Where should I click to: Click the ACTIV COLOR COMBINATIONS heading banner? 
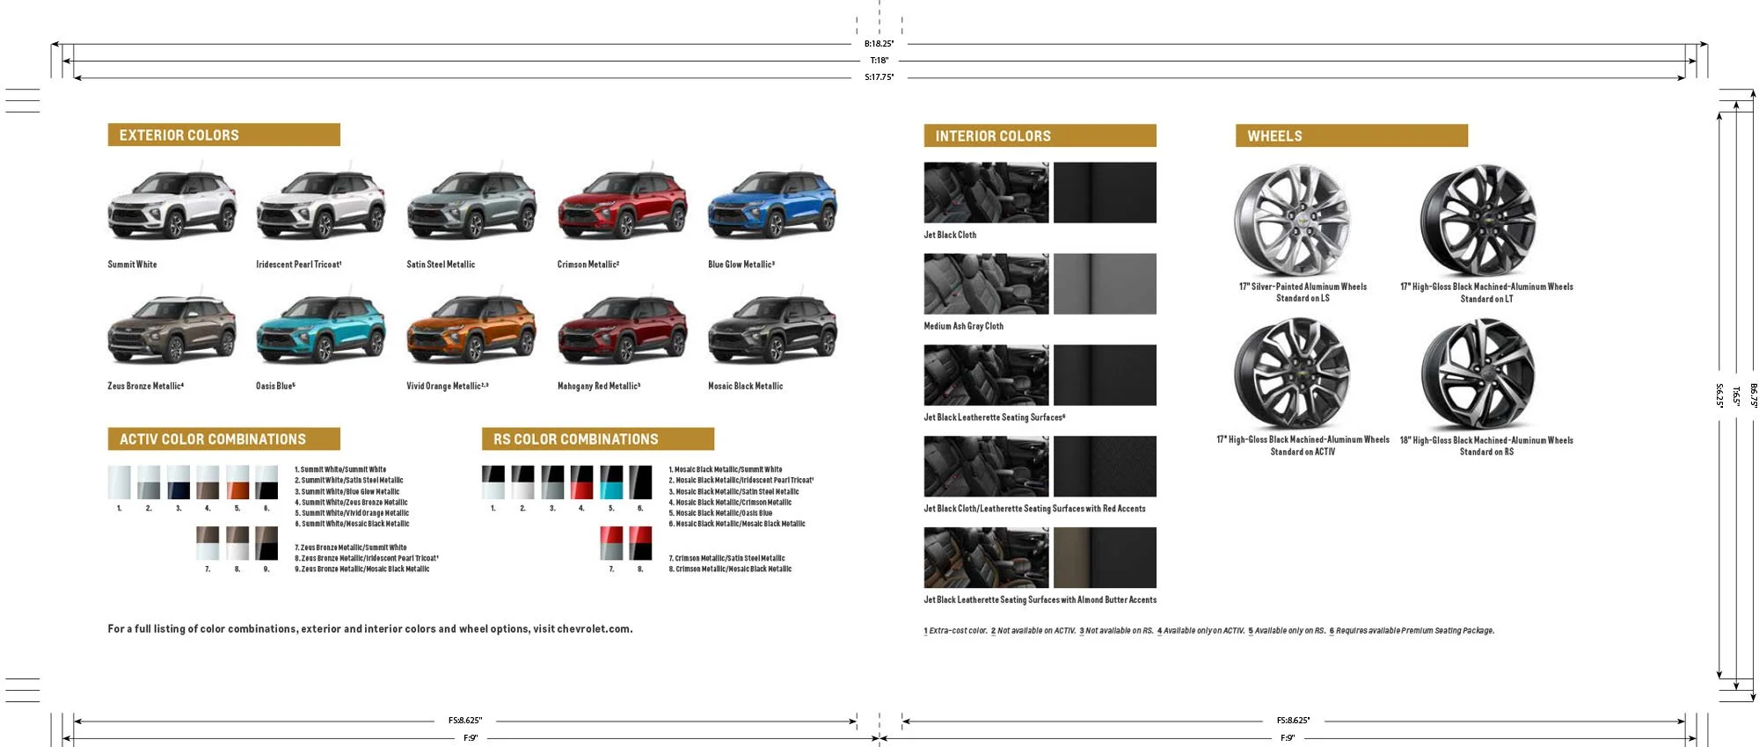224,439
